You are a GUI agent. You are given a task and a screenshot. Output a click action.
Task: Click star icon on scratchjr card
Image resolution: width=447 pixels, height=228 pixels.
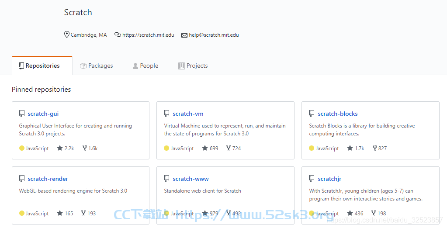point(350,213)
